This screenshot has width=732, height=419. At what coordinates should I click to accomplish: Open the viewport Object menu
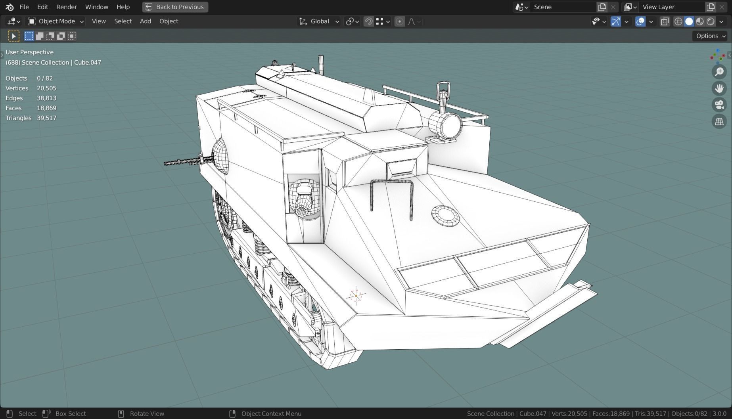coord(169,21)
